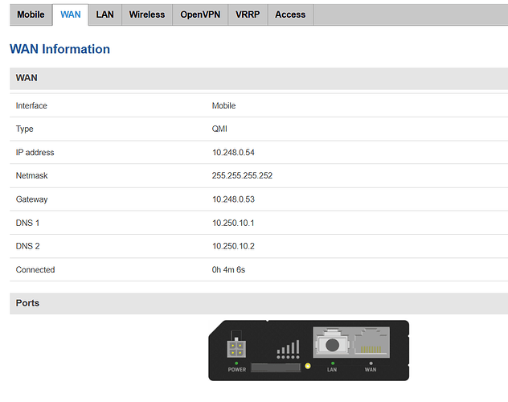This screenshot has width=508, height=402.
Task: Click the WAN section header bar
Action: point(258,79)
